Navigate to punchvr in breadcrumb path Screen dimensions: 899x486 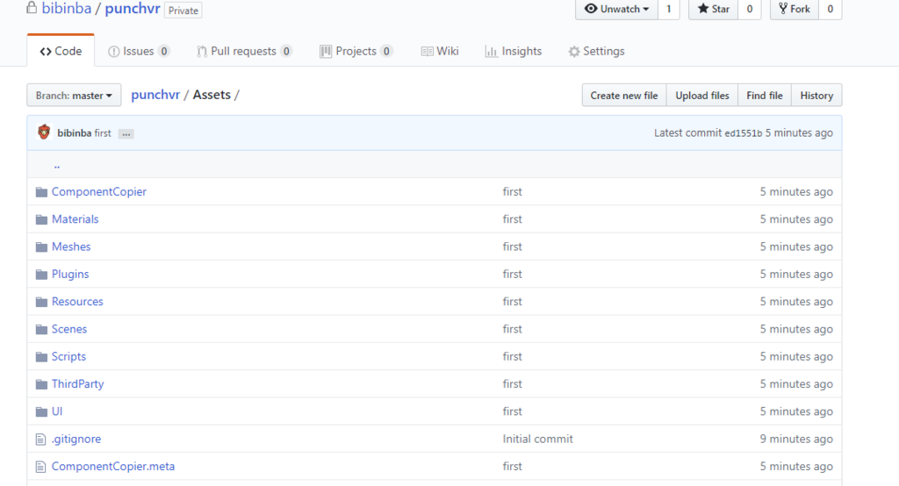[155, 95]
